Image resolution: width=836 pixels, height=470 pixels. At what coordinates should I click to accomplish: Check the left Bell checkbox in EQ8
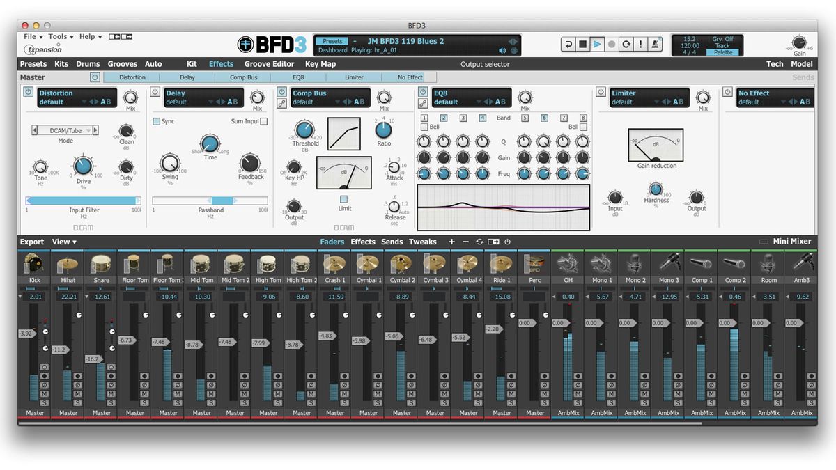point(424,127)
